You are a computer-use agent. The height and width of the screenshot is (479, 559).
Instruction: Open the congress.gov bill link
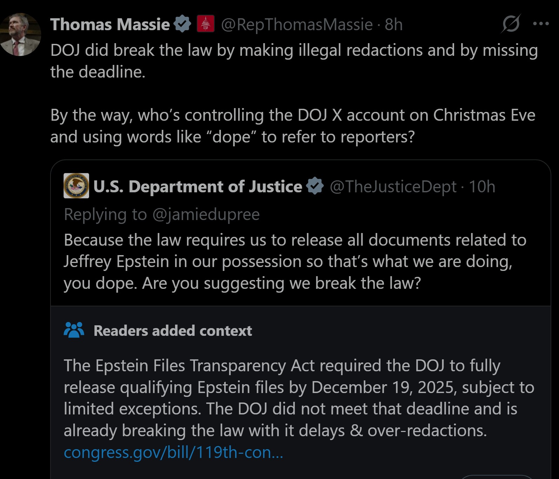click(x=173, y=452)
